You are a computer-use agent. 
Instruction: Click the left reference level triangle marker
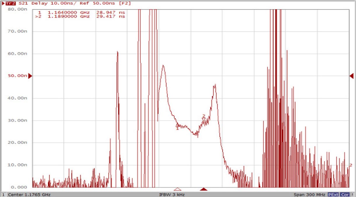tap(30, 76)
